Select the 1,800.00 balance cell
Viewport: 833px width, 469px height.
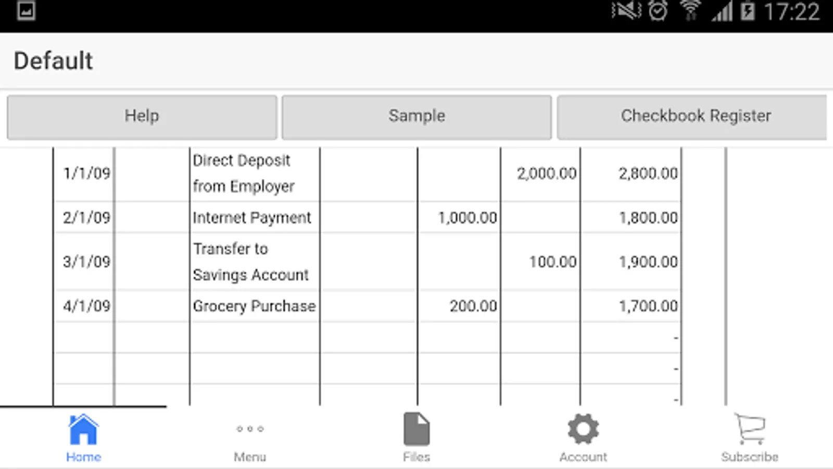click(x=631, y=217)
